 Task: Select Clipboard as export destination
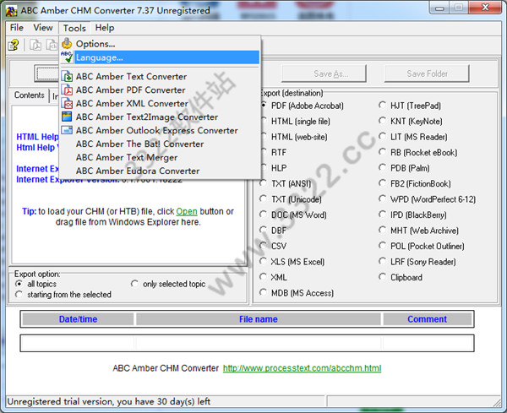tap(401, 277)
